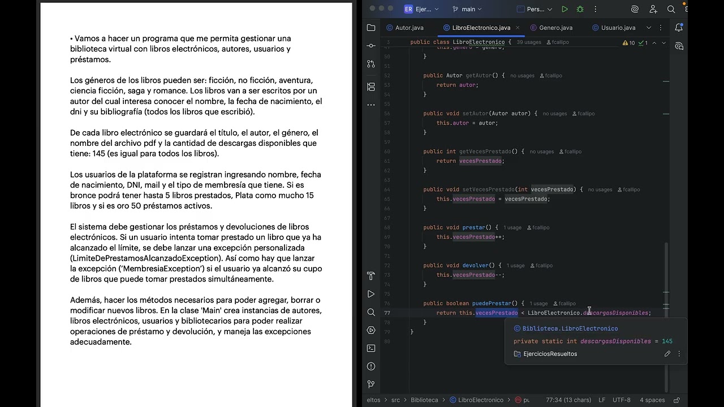Click the warnings indicator showing 10
724x407 pixels.
[628, 43]
